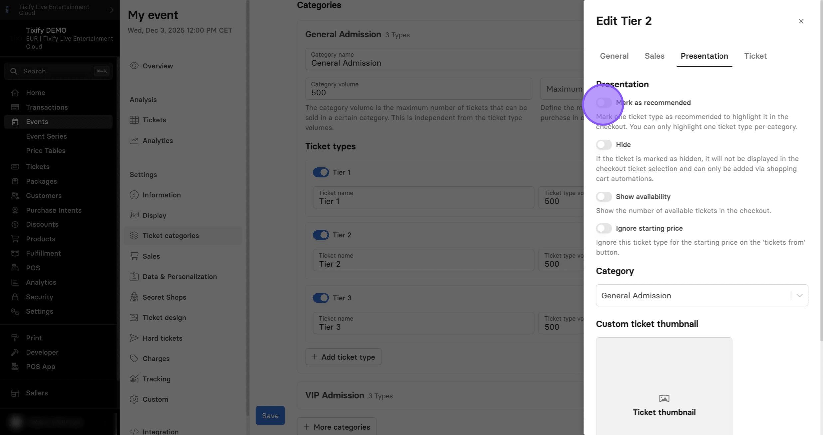Click the Overview eye icon

[x=134, y=66]
